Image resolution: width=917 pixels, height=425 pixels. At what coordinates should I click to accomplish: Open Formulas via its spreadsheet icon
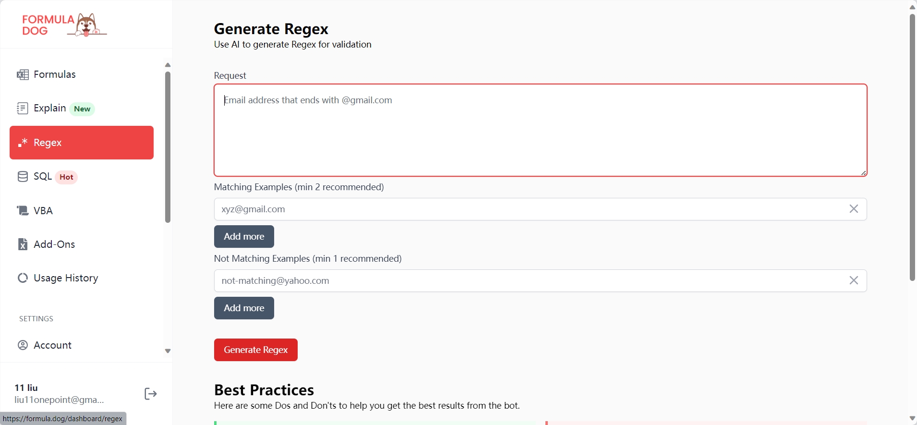coord(23,74)
